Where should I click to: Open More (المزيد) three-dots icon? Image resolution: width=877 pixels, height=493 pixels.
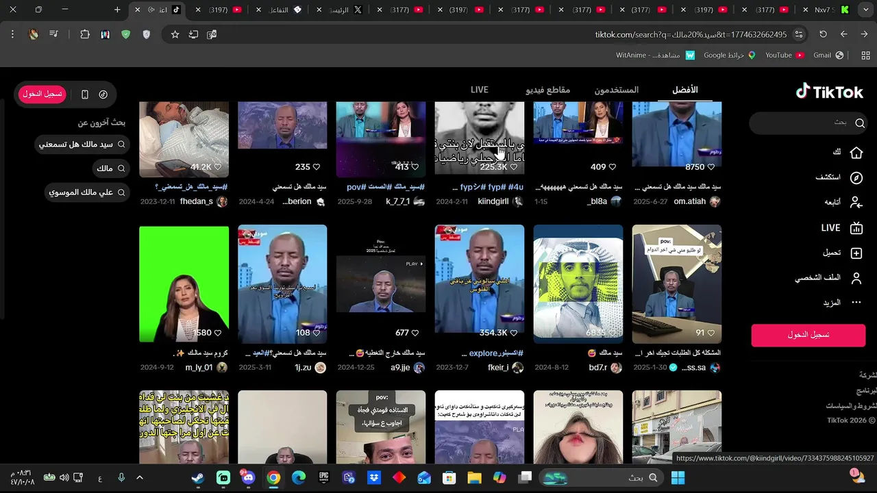pyautogui.click(x=856, y=303)
